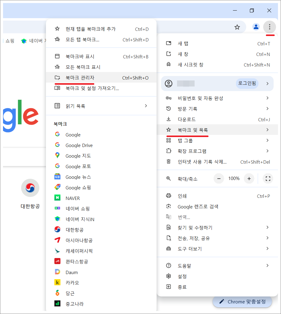281x314 pixels.
Task: Click the Chrome 맞춤설정 button
Action: click(x=242, y=302)
